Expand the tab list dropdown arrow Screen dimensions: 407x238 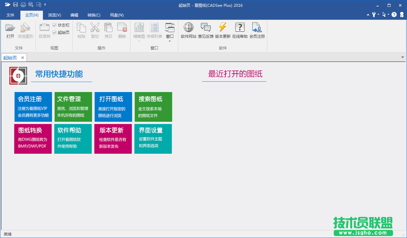402,57
